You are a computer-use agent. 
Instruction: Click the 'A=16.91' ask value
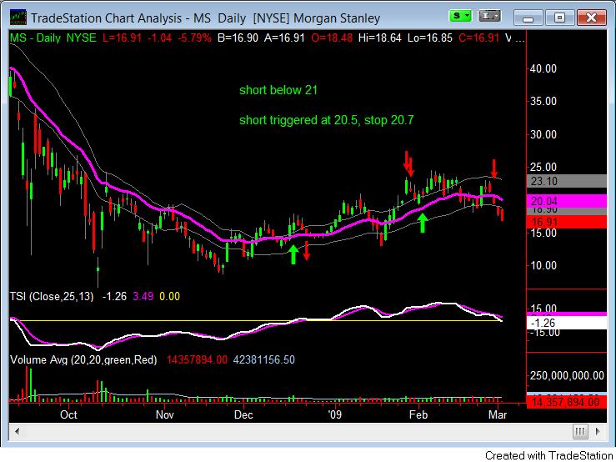coord(284,38)
